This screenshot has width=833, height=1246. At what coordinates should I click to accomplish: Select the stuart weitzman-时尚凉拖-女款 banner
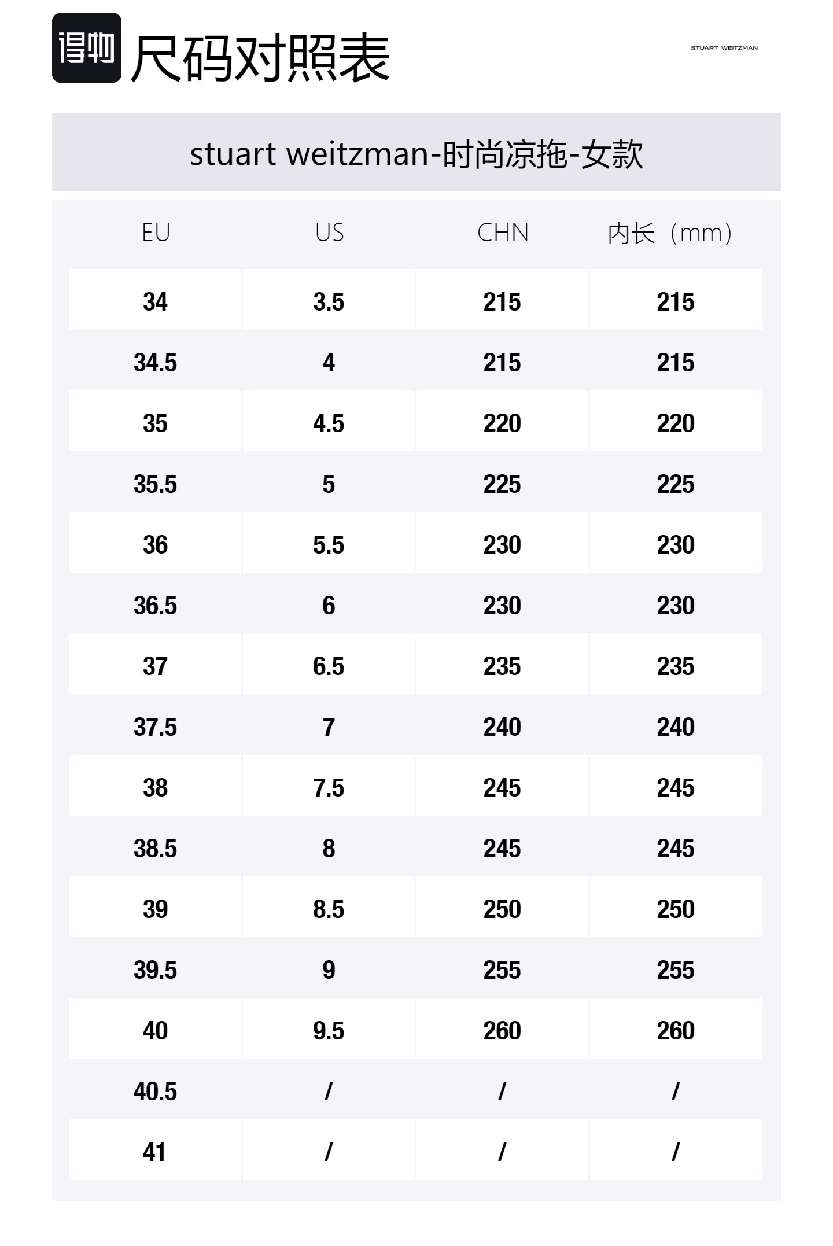point(417,153)
